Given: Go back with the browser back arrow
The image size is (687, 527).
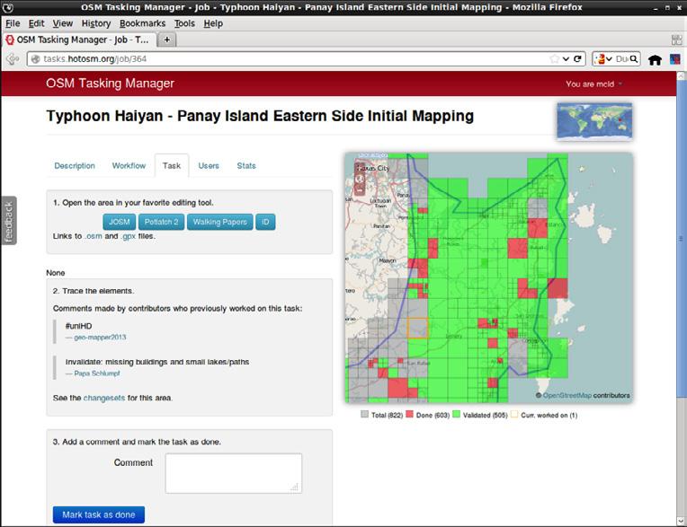Looking at the screenshot, I should [x=13, y=59].
